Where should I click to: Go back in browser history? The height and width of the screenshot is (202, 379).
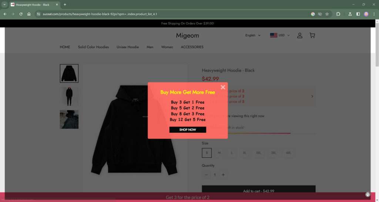point(5,14)
